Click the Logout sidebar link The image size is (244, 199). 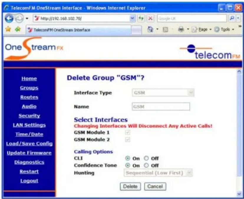pyautogui.click(x=29, y=181)
